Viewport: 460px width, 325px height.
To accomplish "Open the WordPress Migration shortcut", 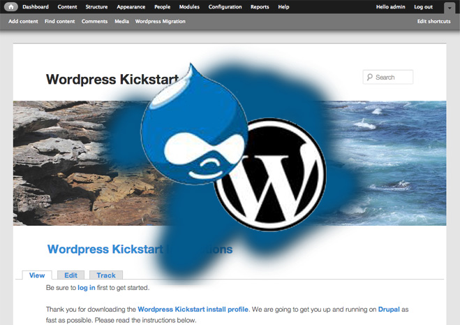I will click(x=160, y=22).
